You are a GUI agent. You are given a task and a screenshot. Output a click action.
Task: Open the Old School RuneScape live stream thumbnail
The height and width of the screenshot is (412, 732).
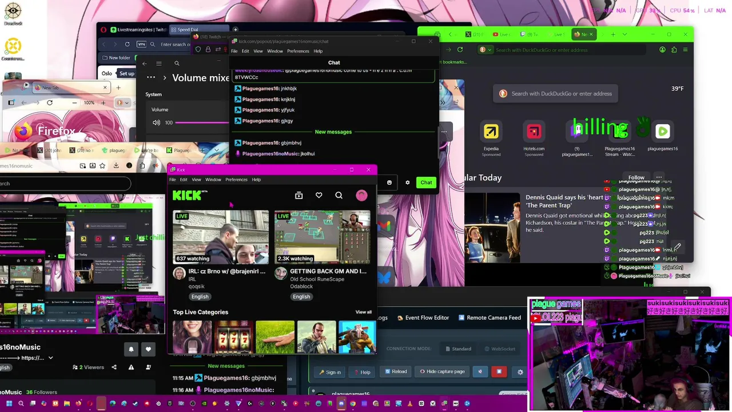coord(323,237)
